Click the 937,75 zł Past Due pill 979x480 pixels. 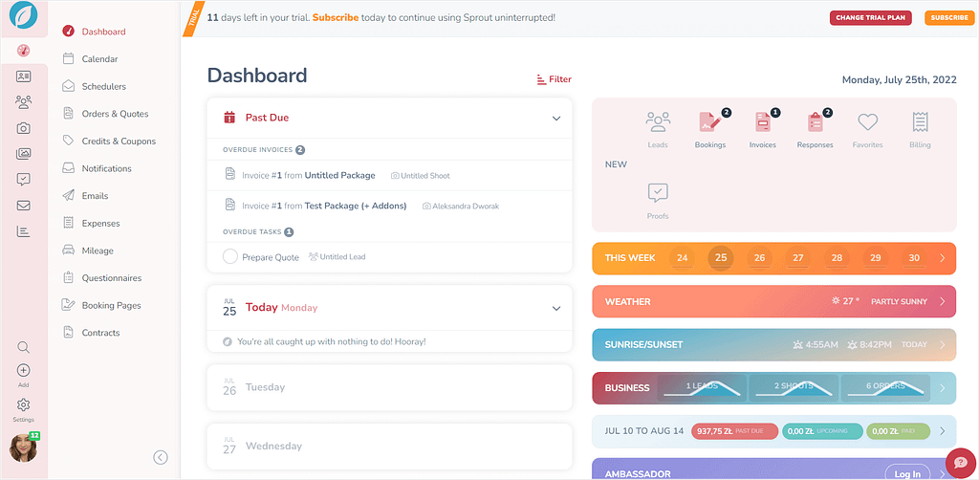[x=735, y=431]
